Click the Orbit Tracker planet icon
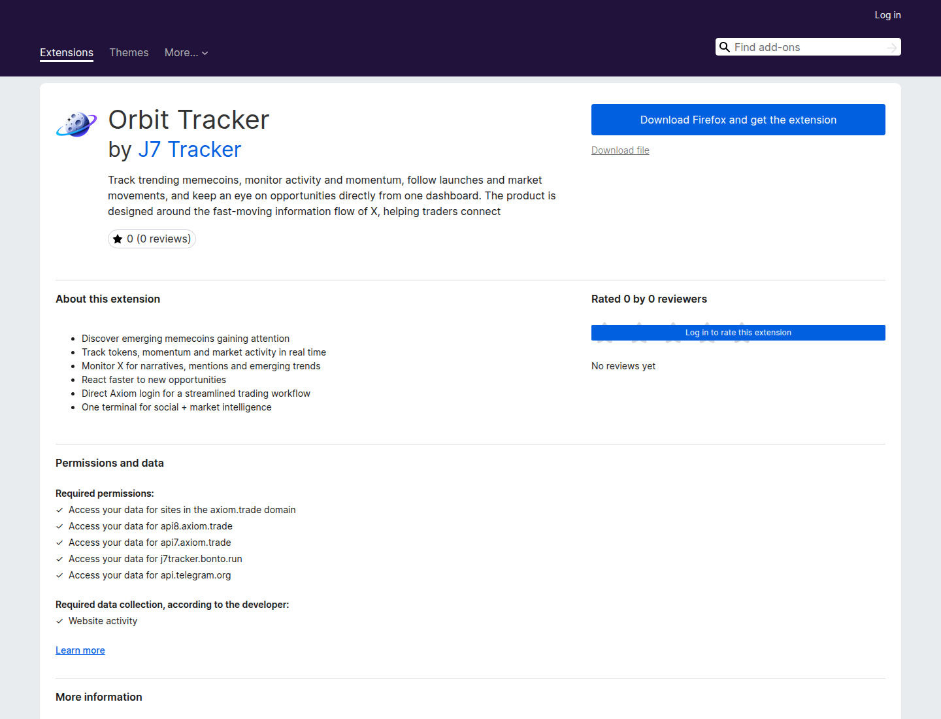This screenshot has height=719, width=941. tap(76, 124)
